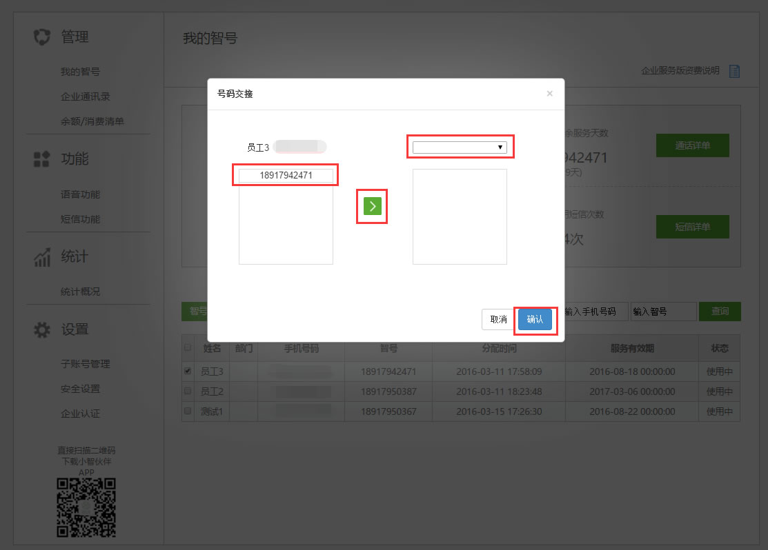Click the 手机号码 column header
Image resolution: width=768 pixels, height=550 pixels.
click(x=302, y=348)
